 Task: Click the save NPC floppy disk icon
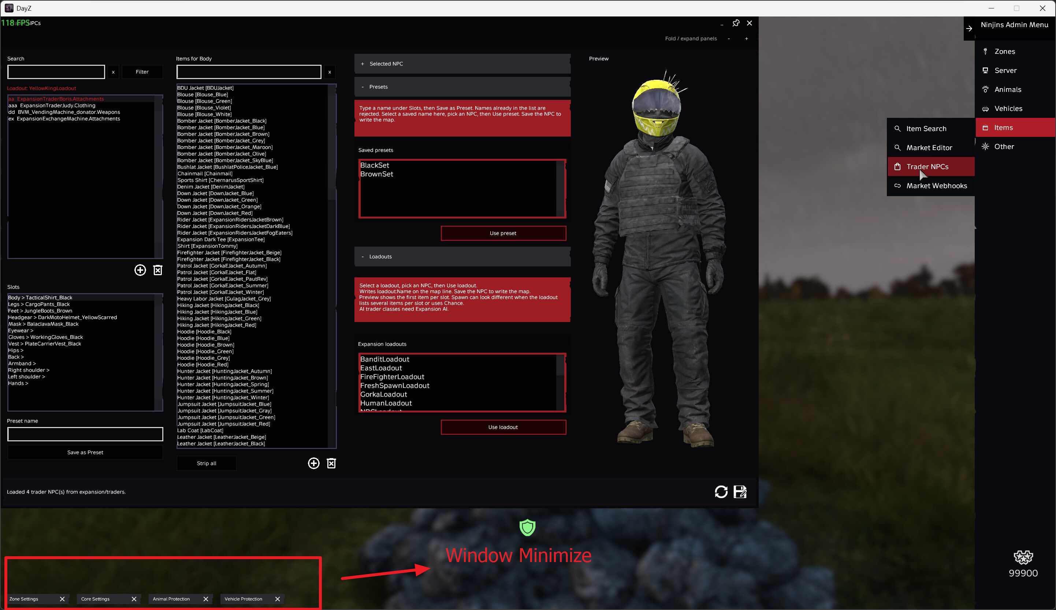tap(740, 491)
